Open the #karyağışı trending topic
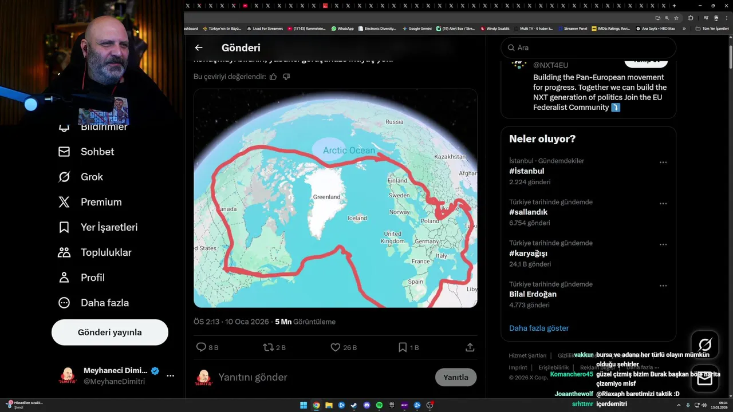This screenshot has height=412, width=733. [529, 253]
